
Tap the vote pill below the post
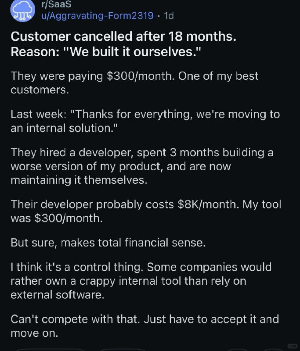(51, 350)
